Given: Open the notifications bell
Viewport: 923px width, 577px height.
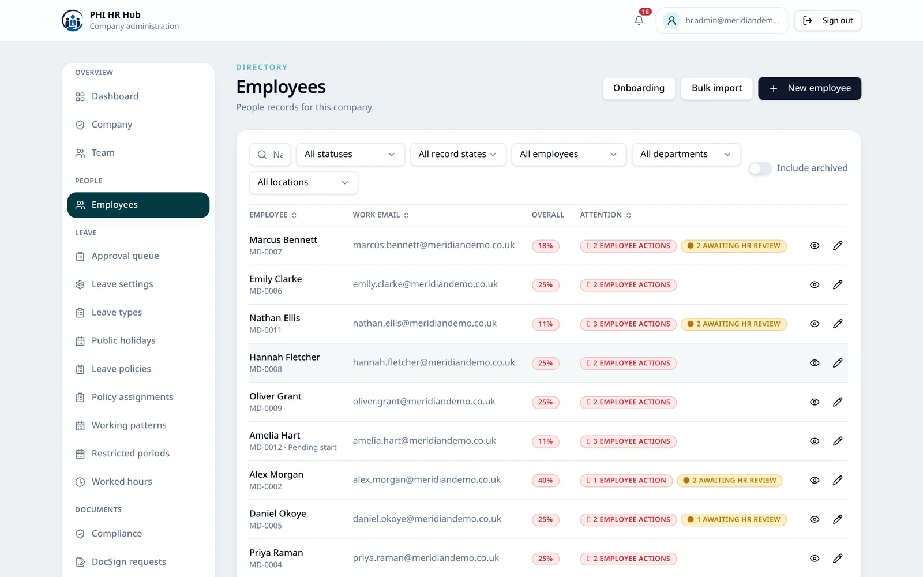Looking at the screenshot, I should pos(639,20).
